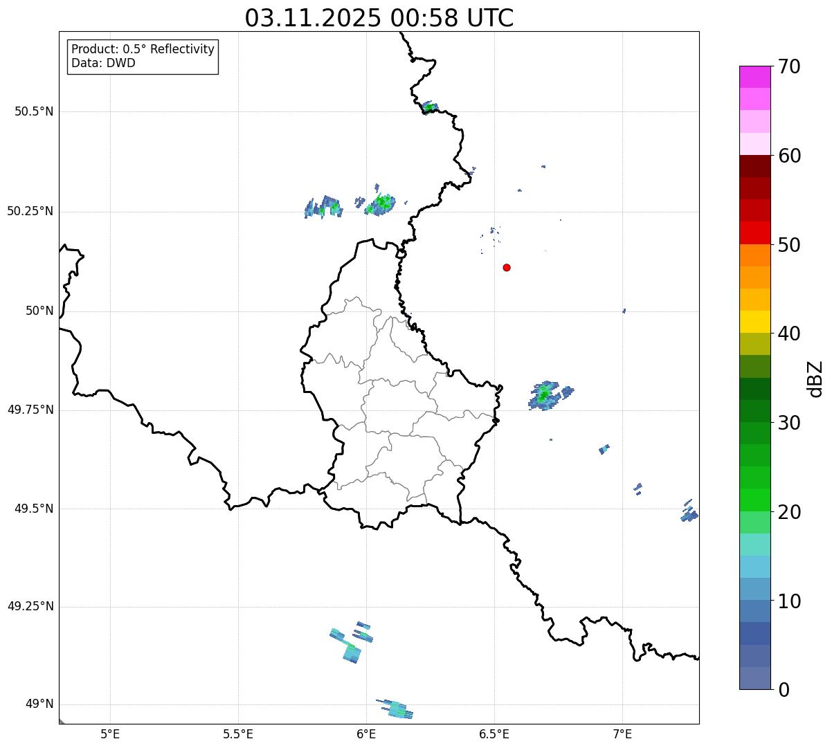
Task: Click the 5°E longitude label
Action: 110,734
